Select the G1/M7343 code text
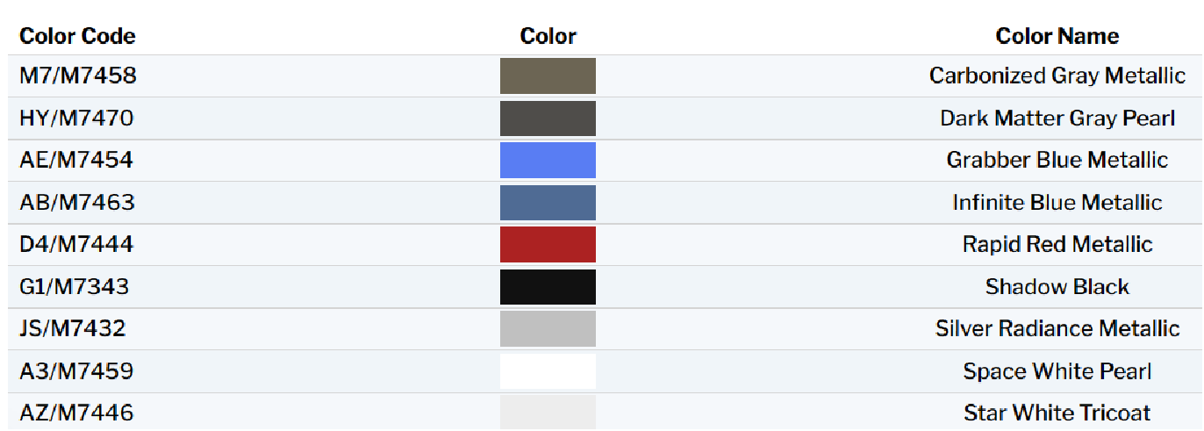The width and height of the screenshot is (1204, 431). tap(75, 287)
